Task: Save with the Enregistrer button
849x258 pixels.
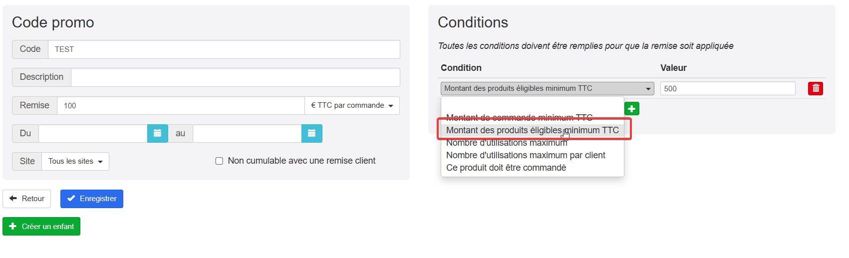Action: pos(92,199)
